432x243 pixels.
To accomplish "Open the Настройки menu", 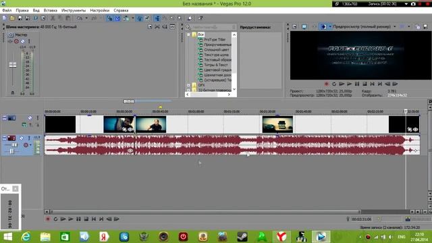I will coord(100,10).
